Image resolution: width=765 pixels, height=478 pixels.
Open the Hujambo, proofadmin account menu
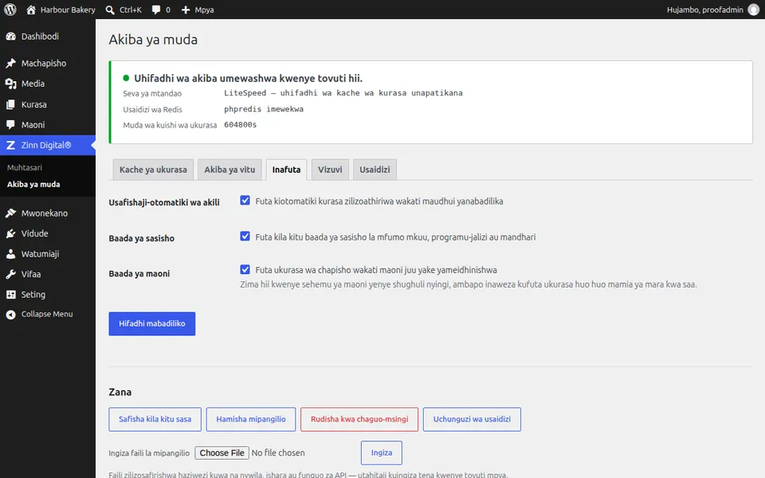click(x=705, y=10)
